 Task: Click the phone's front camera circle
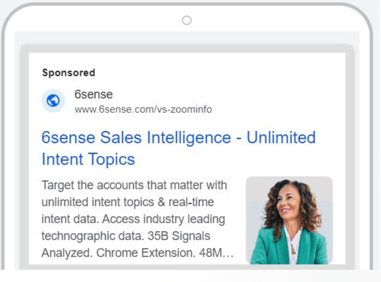pyautogui.click(x=187, y=20)
